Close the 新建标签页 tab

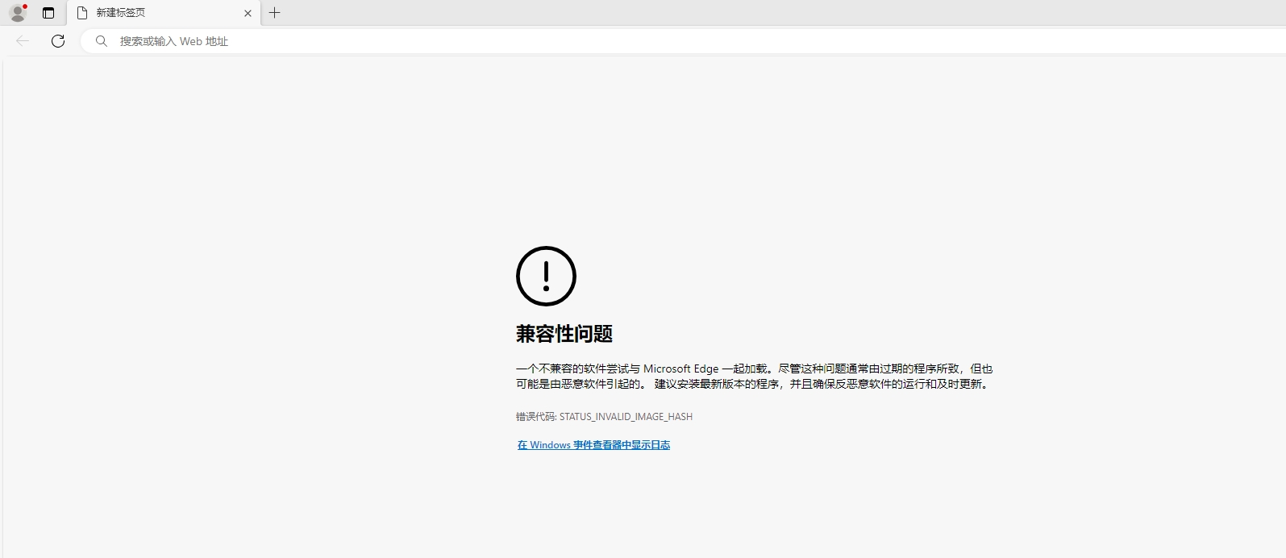click(x=248, y=13)
